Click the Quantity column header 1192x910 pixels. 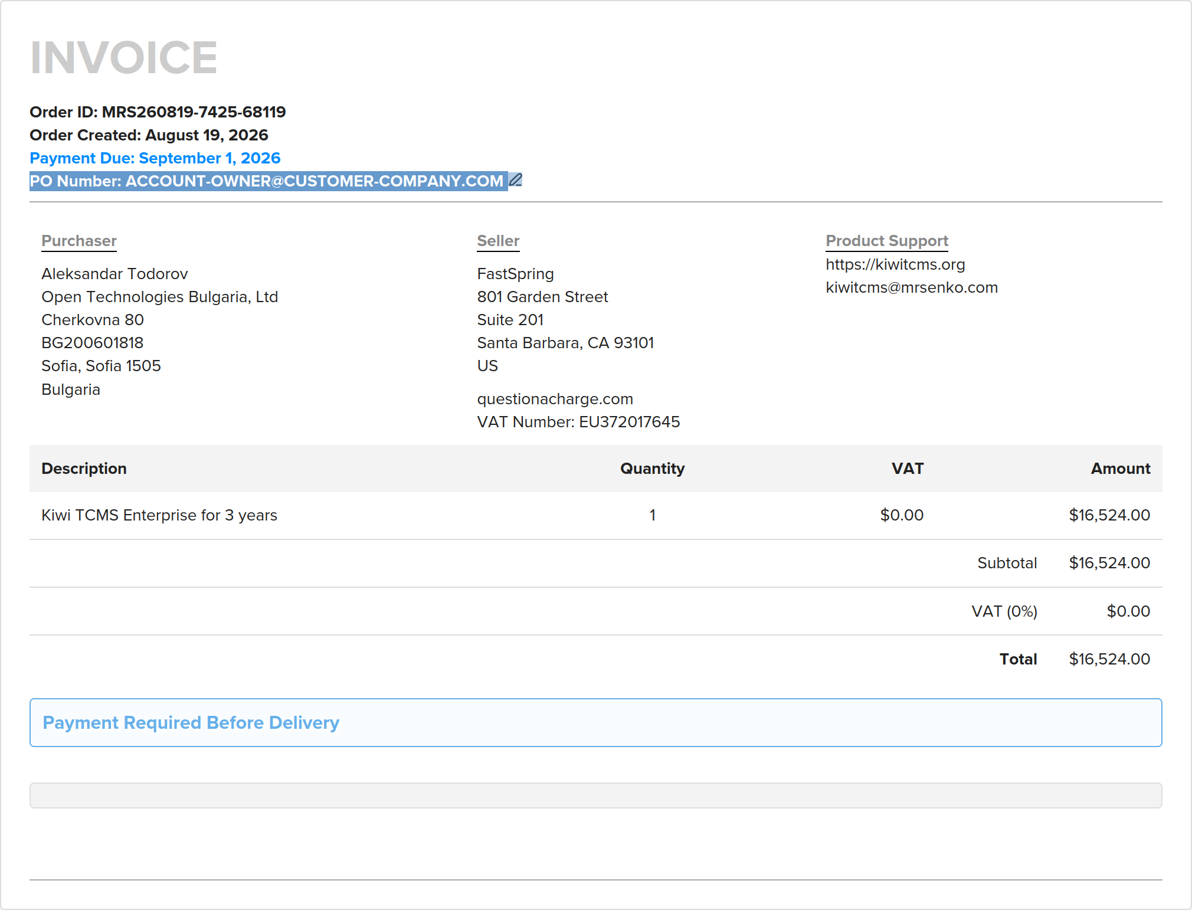click(x=652, y=469)
